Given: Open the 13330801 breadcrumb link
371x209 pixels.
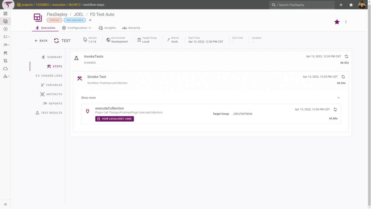Looking at the screenshot, I should coord(42,5).
